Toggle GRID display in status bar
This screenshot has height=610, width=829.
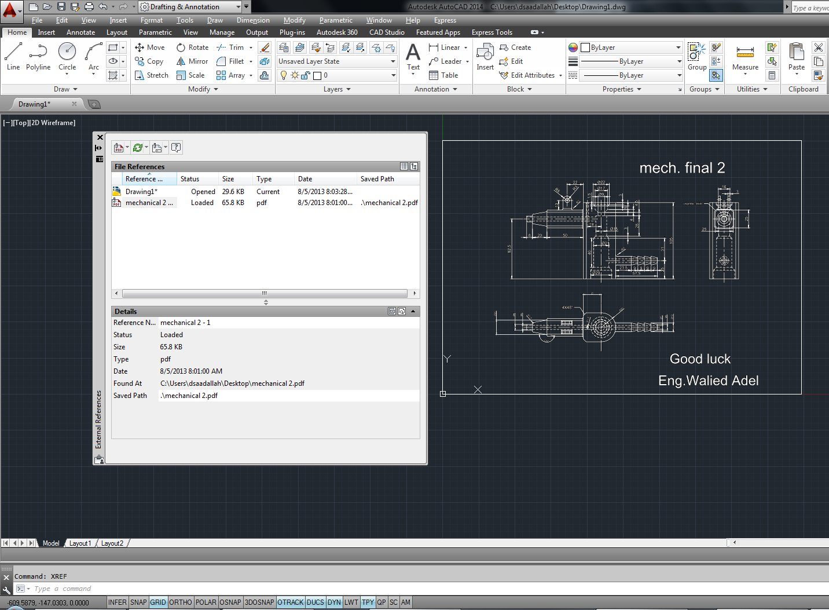158,602
